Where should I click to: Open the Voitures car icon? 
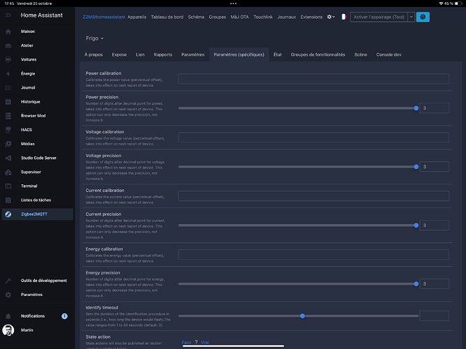coord(8,59)
